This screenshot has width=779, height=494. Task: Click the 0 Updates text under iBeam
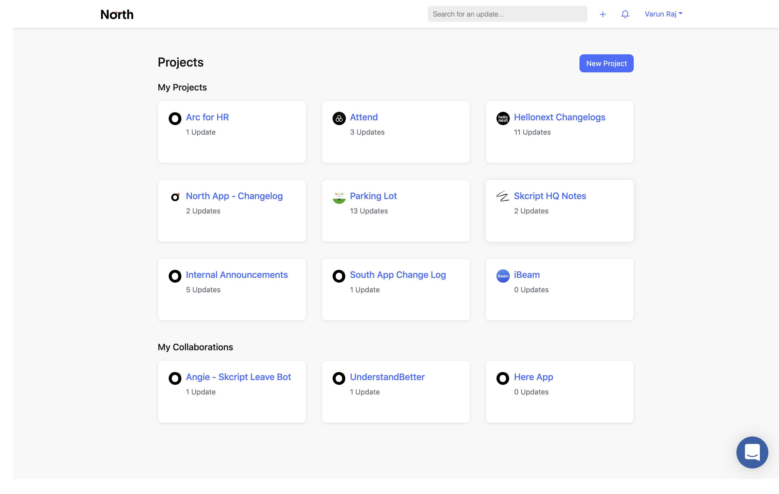531,290
